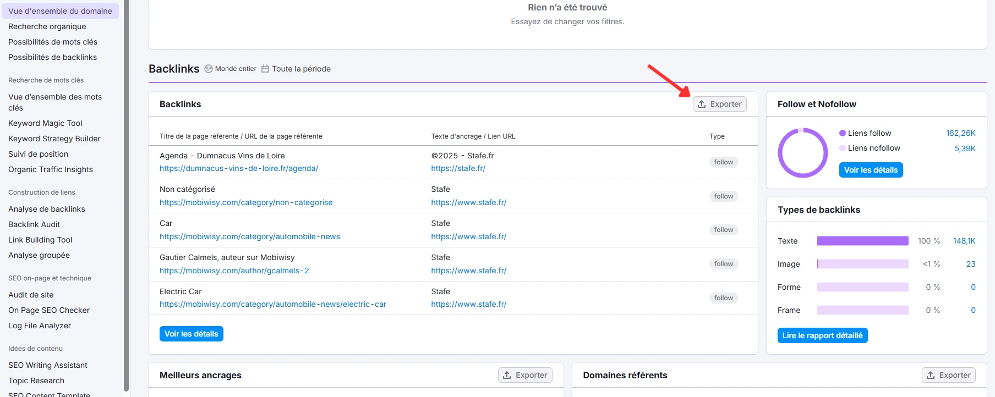
Task: Export the Meilleurs ancrages data
Action: coord(525,375)
